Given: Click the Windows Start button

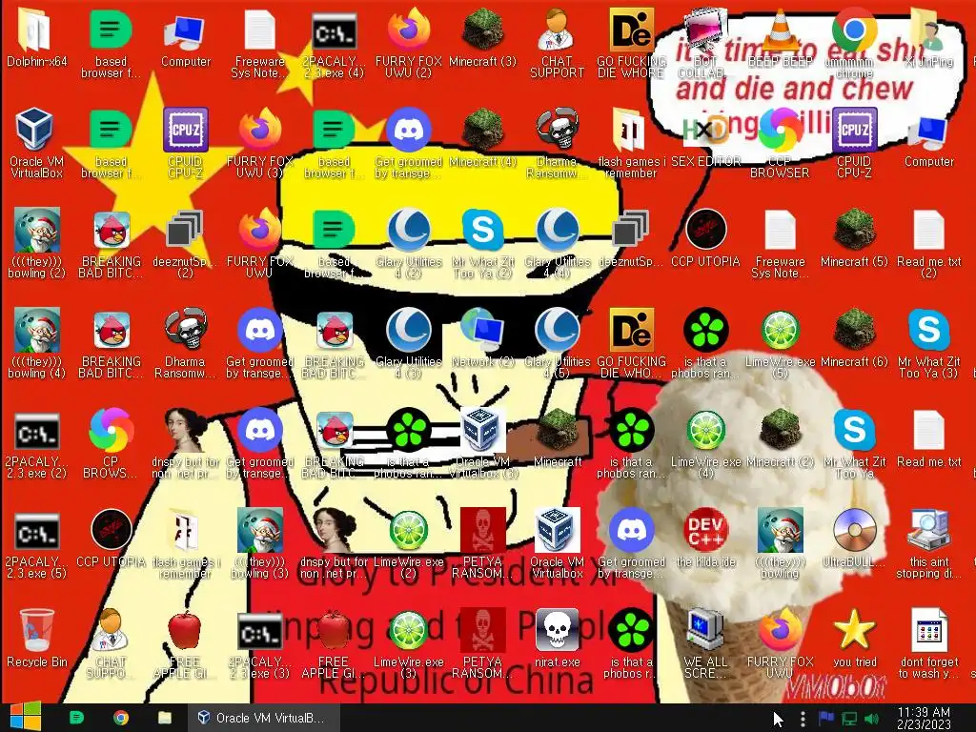Looking at the screenshot, I should [x=25, y=717].
